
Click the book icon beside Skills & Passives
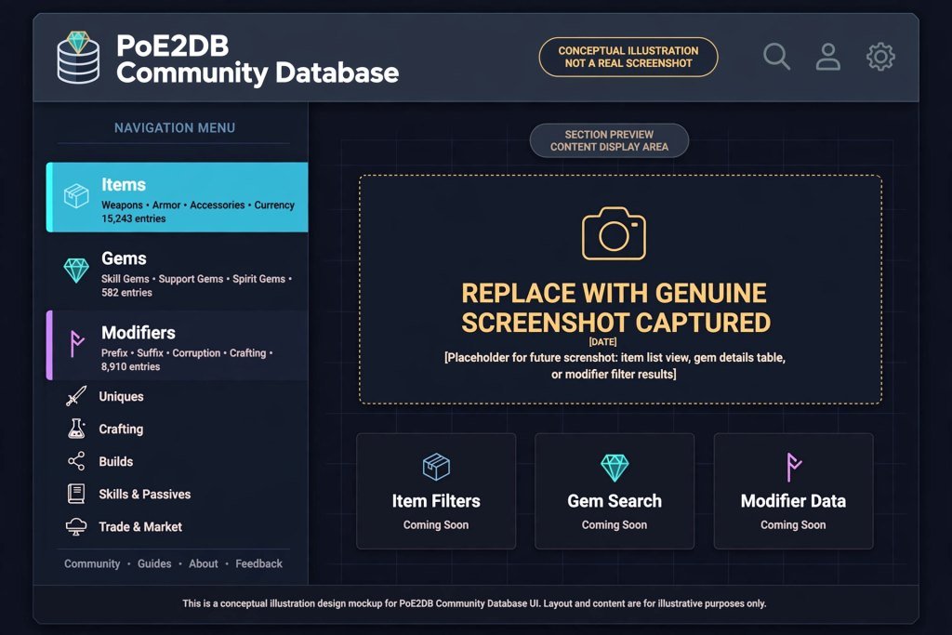coord(76,494)
